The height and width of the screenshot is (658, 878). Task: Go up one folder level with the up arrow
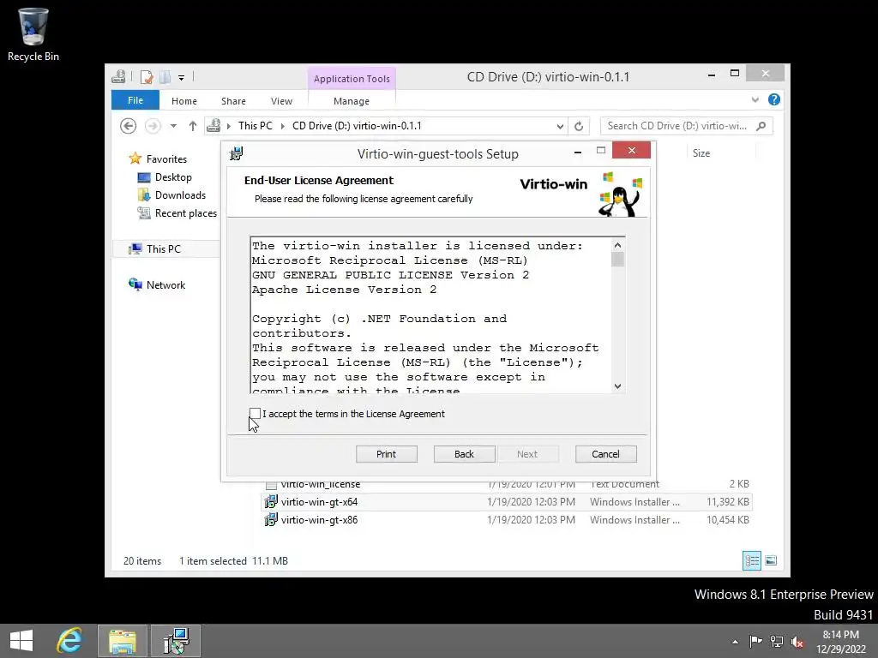(193, 126)
